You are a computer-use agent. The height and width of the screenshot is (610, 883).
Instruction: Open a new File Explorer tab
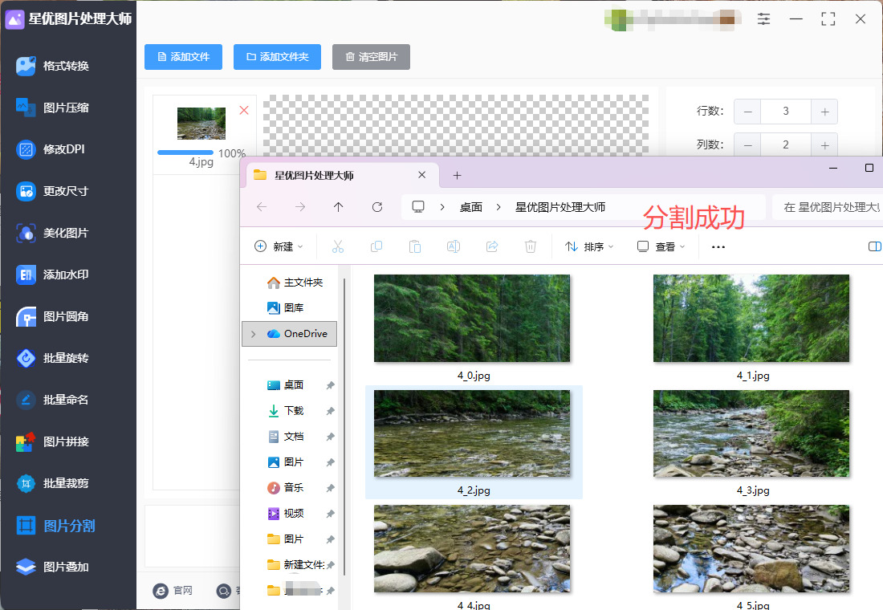(x=457, y=175)
